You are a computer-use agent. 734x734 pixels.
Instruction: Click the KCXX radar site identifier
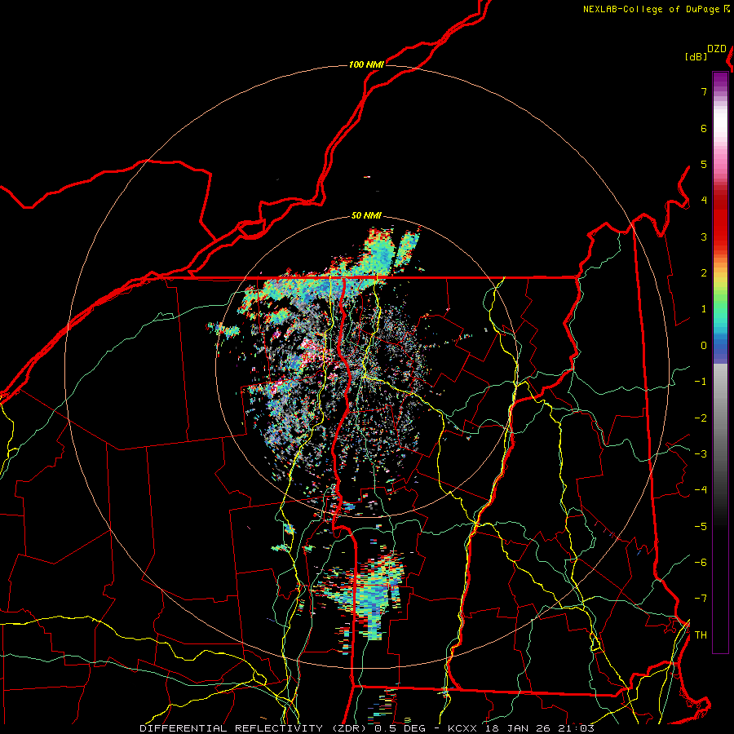(462, 728)
